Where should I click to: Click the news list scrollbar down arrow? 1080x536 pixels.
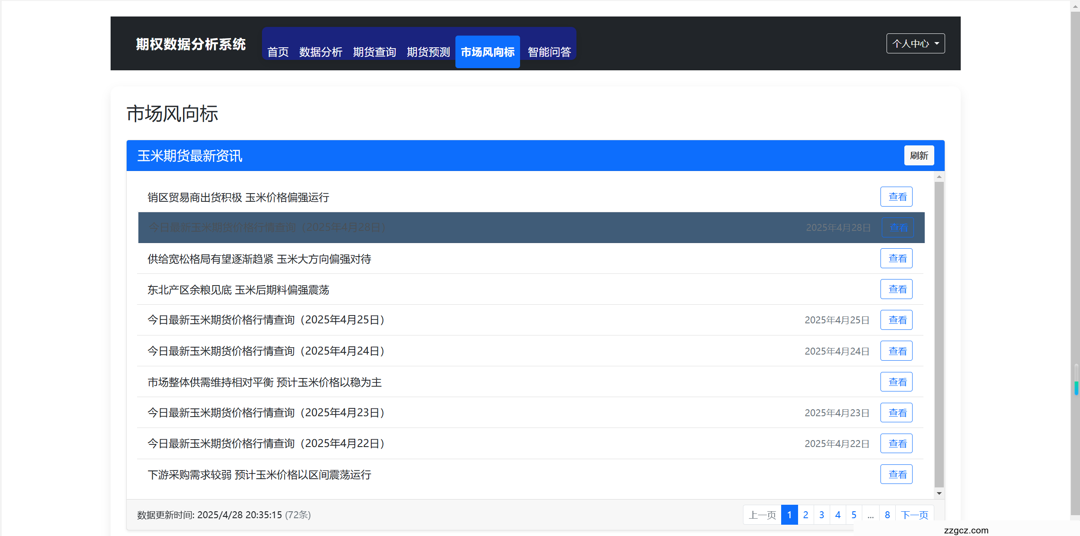(x=939, y=493)
